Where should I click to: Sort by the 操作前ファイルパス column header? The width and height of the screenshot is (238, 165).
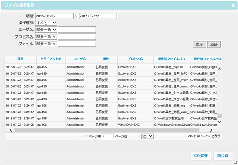click(x=171, y=59)
